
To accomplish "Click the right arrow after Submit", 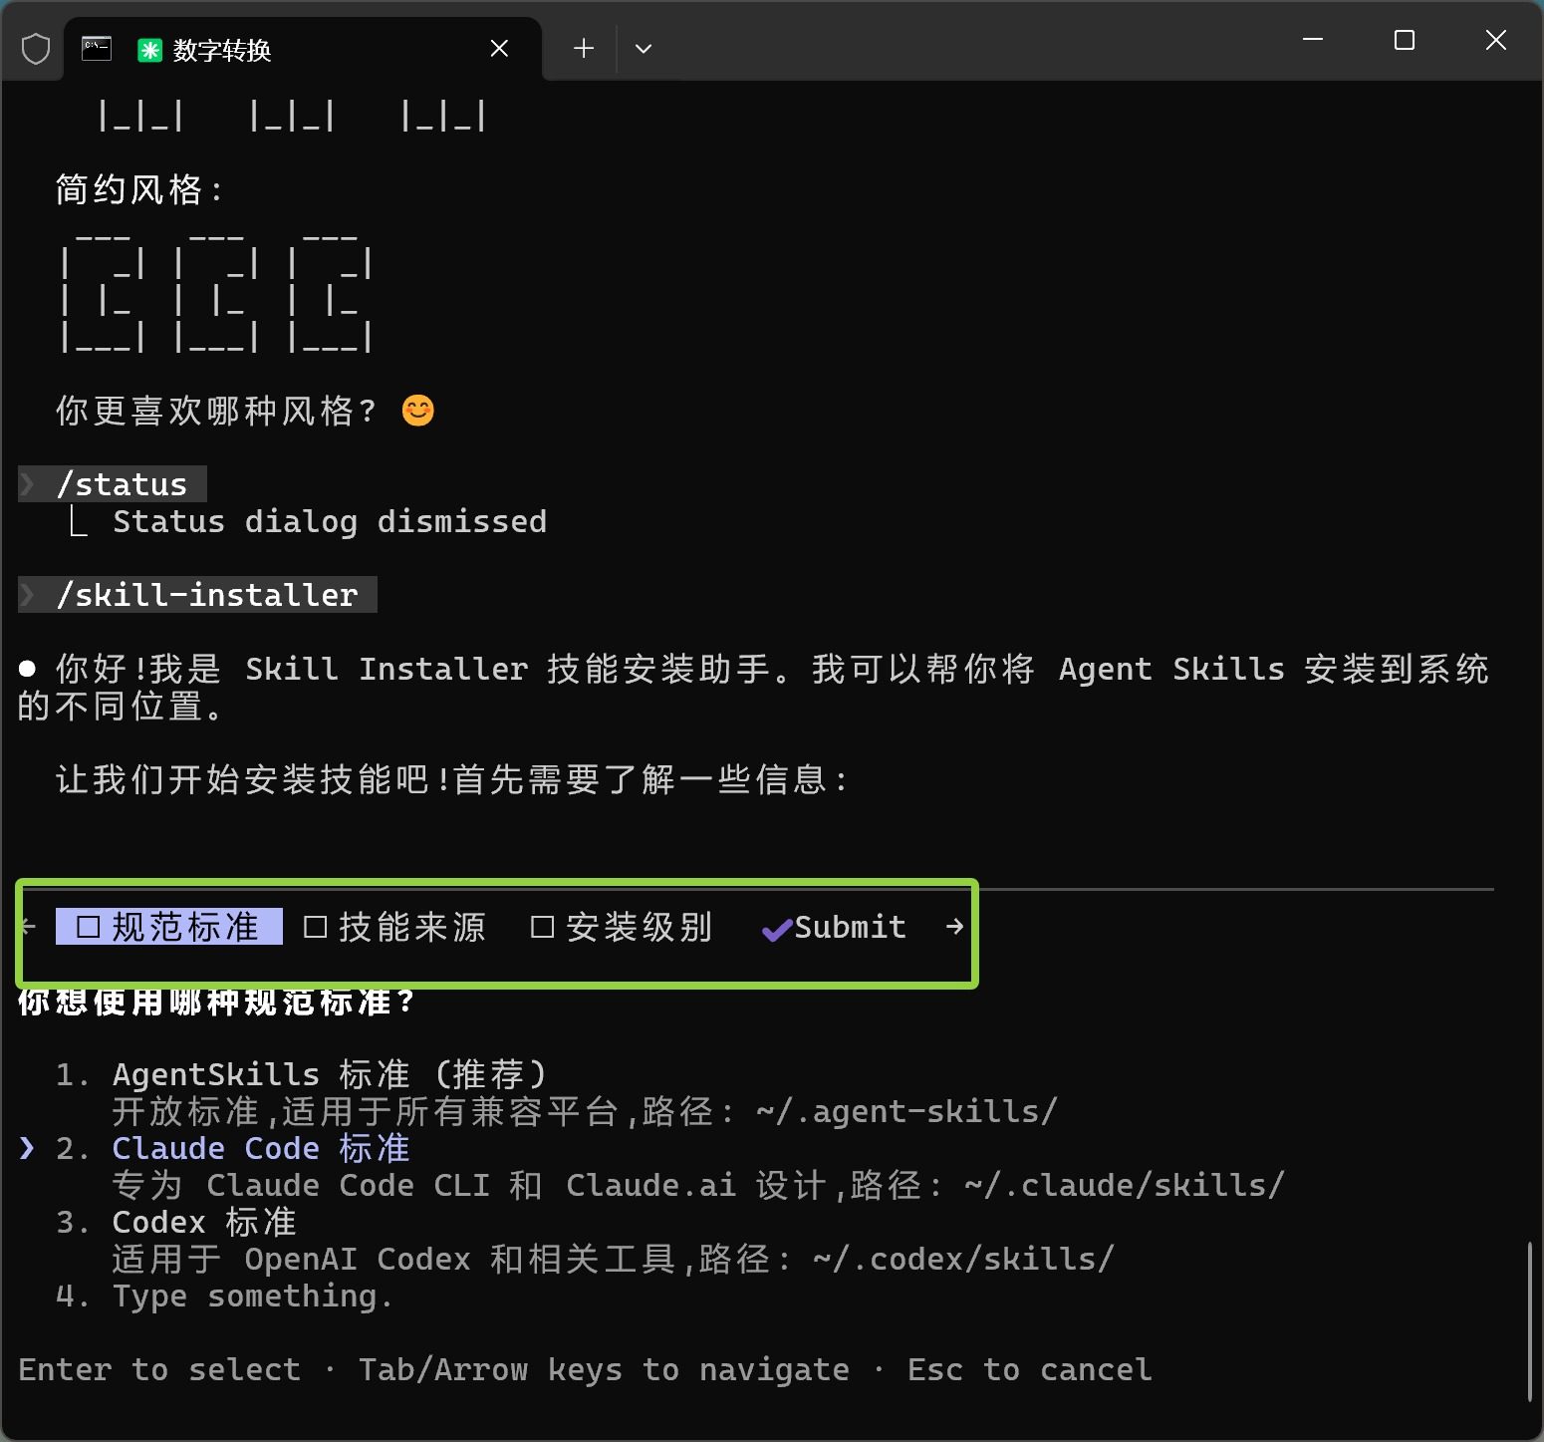I will click(x=954, y=927).
